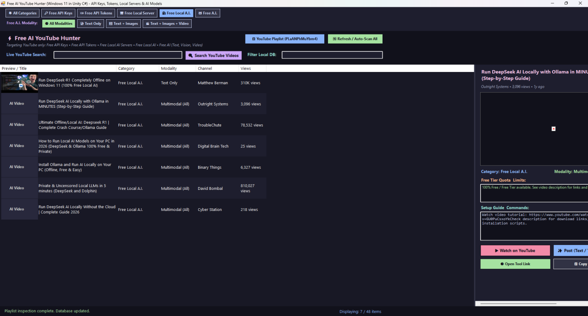Sort by the Views column header
Viewport: 588px width, 316px height.
coord(252,68)
